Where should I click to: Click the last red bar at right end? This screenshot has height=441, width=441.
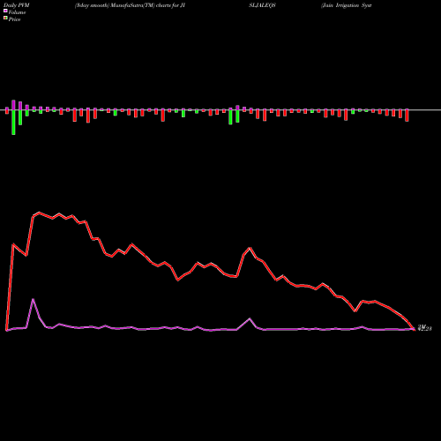[x=407, y=116]
